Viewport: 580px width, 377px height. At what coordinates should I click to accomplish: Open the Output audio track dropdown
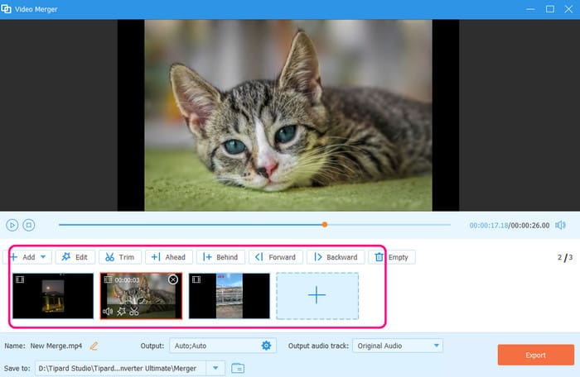[398, 346]
